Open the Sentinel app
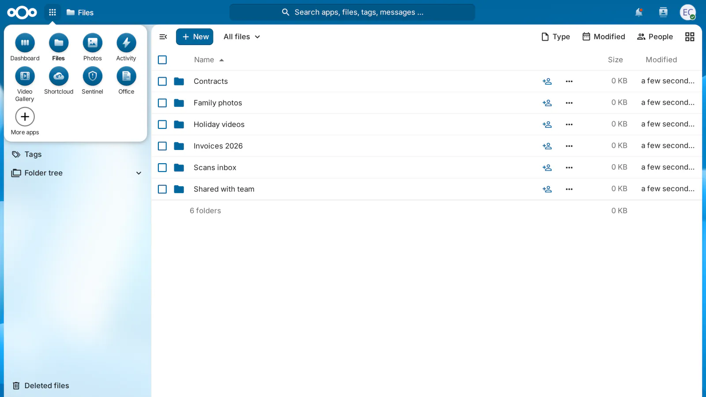This screenshot has width=706, height=397. pyautogui.click(x=92, y=80)
